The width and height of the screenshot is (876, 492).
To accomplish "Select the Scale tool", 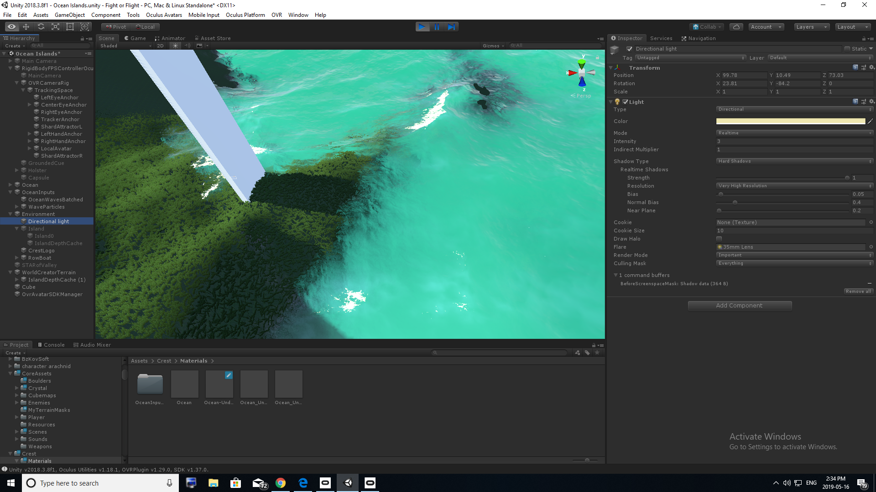I will pos(55,27).
